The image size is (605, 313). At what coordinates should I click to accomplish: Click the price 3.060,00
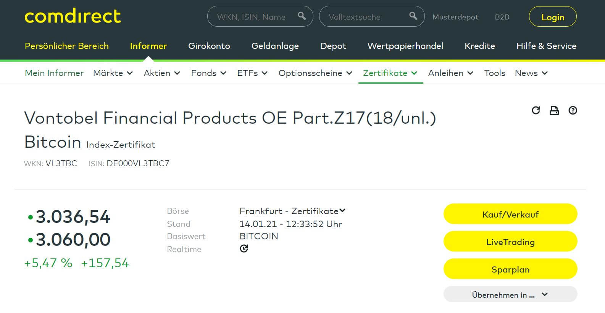(73, 240)
